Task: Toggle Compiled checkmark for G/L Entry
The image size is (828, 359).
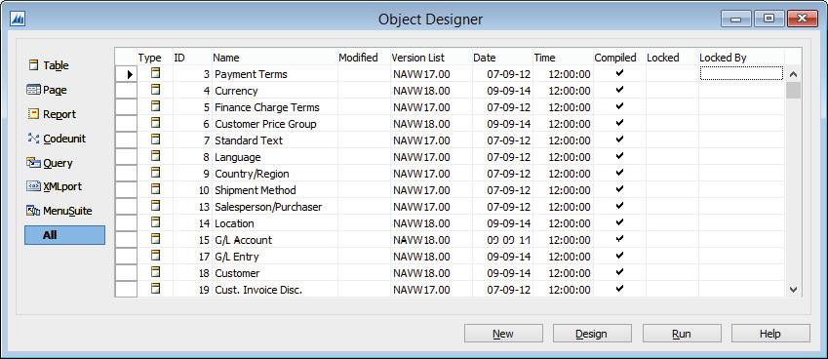Action: tap(619, 256)
